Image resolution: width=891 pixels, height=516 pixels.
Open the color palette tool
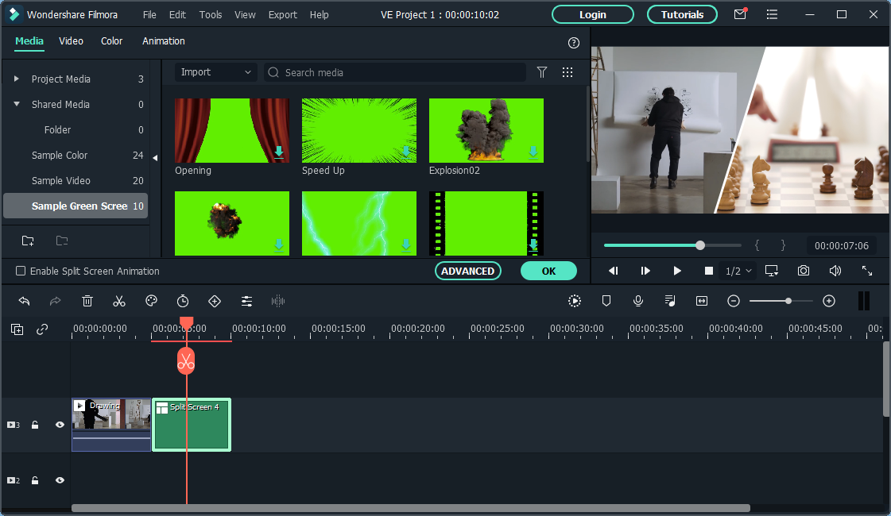151,301
